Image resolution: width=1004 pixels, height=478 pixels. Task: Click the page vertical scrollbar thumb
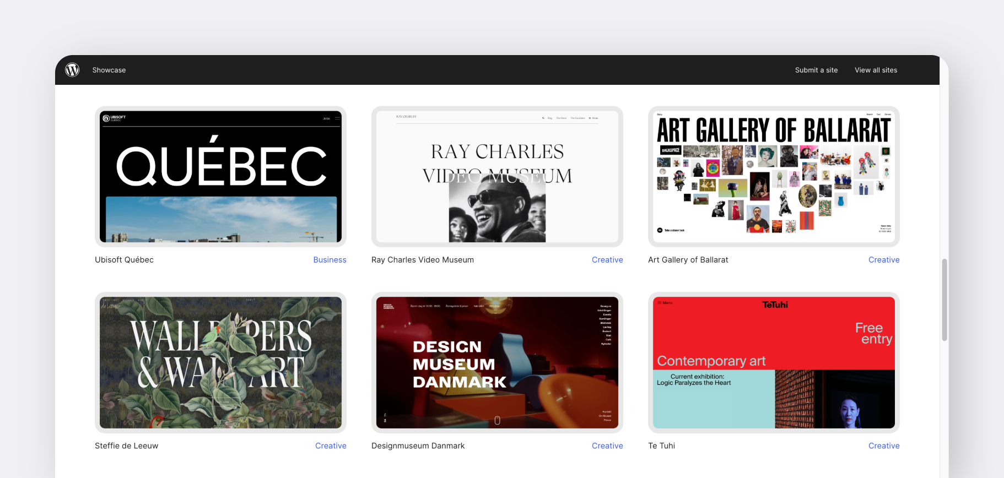tap(944, 300)
